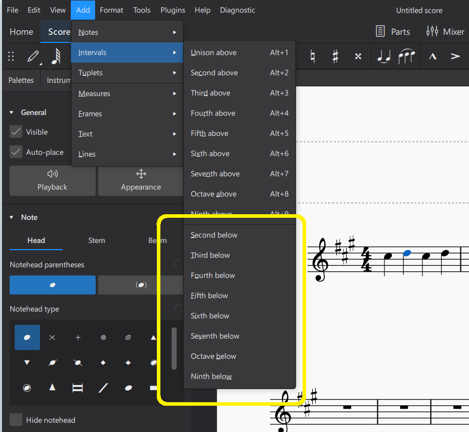This screenshot has width=469, height=432.
Task: Choose Fourth below interval
Action: pyautogui.click(x=240, y=275)
